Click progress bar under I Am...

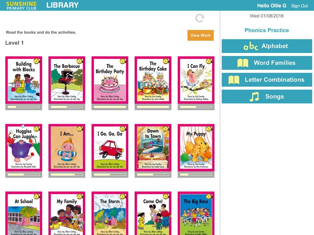67,174
